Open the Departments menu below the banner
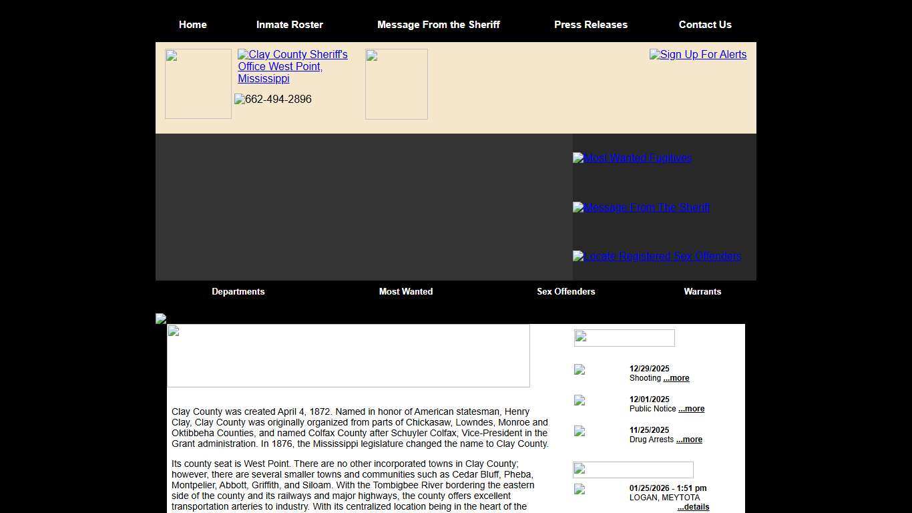 238,292
